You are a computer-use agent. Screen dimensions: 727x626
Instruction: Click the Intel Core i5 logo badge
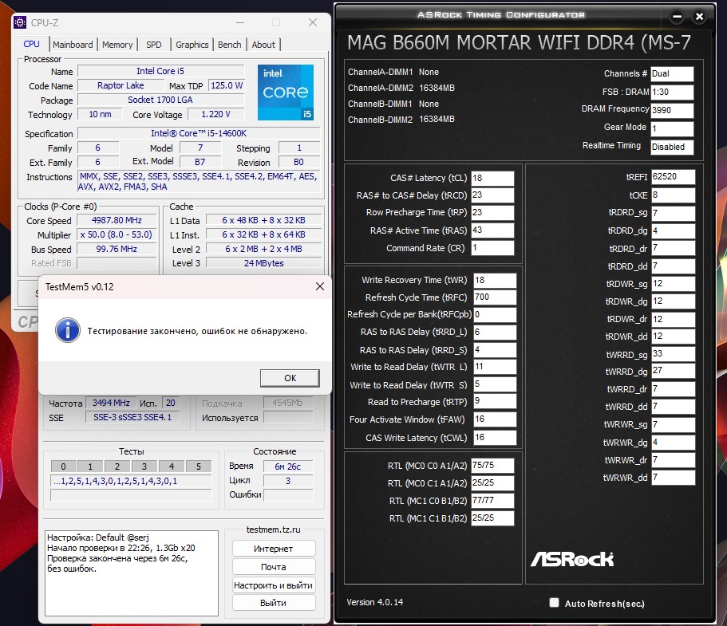286,93
